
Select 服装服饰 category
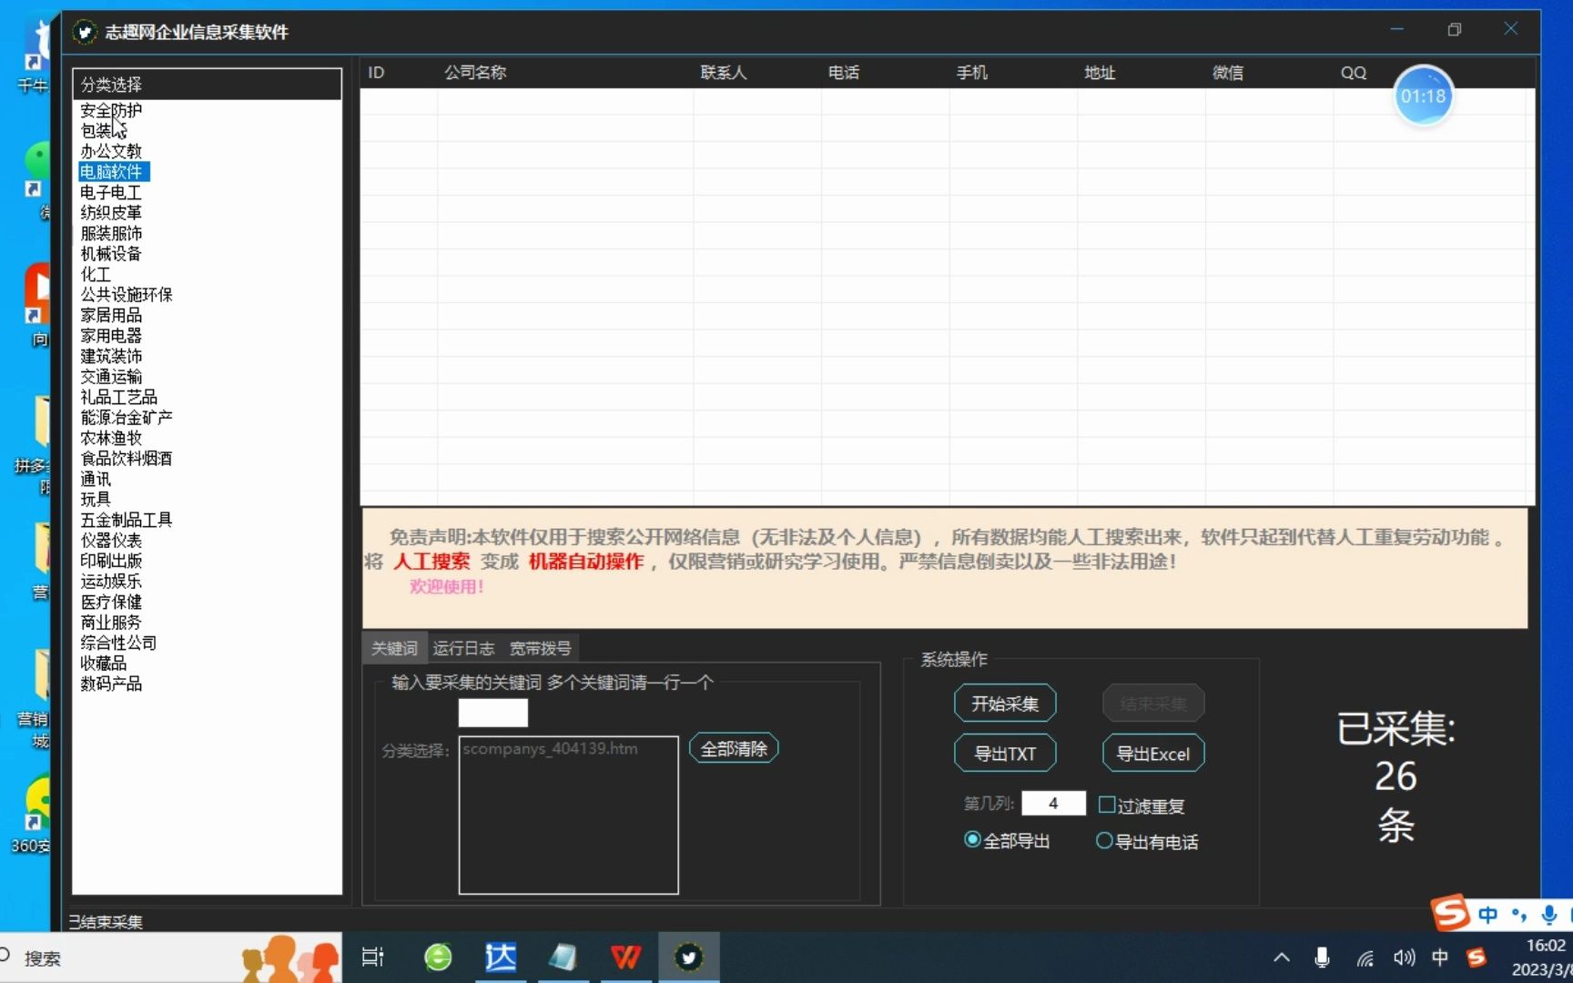pyautogui.click(x=111, y=233)
